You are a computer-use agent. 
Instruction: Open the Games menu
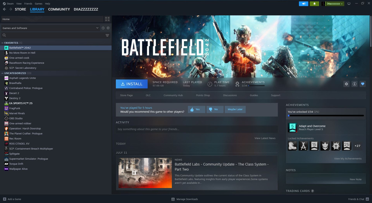click(x=38, y=4)
